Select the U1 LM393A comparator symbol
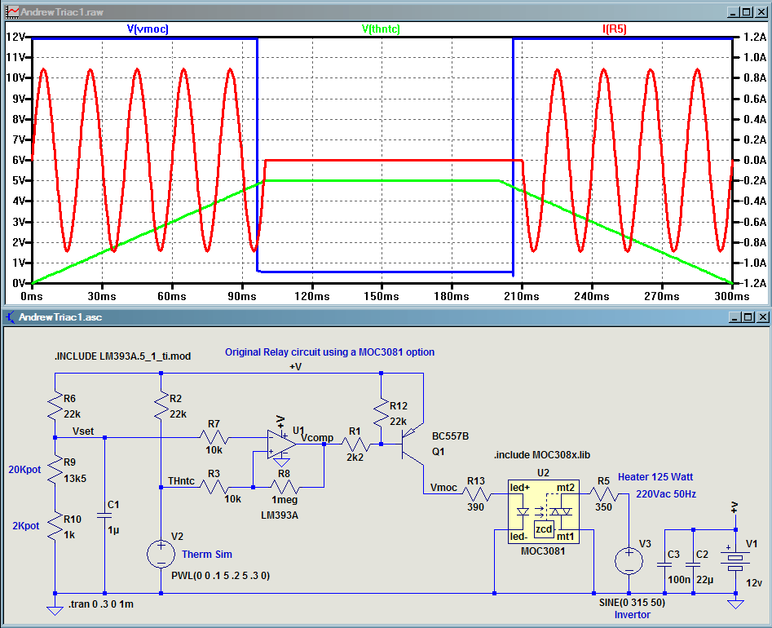 tap(281, 444)
